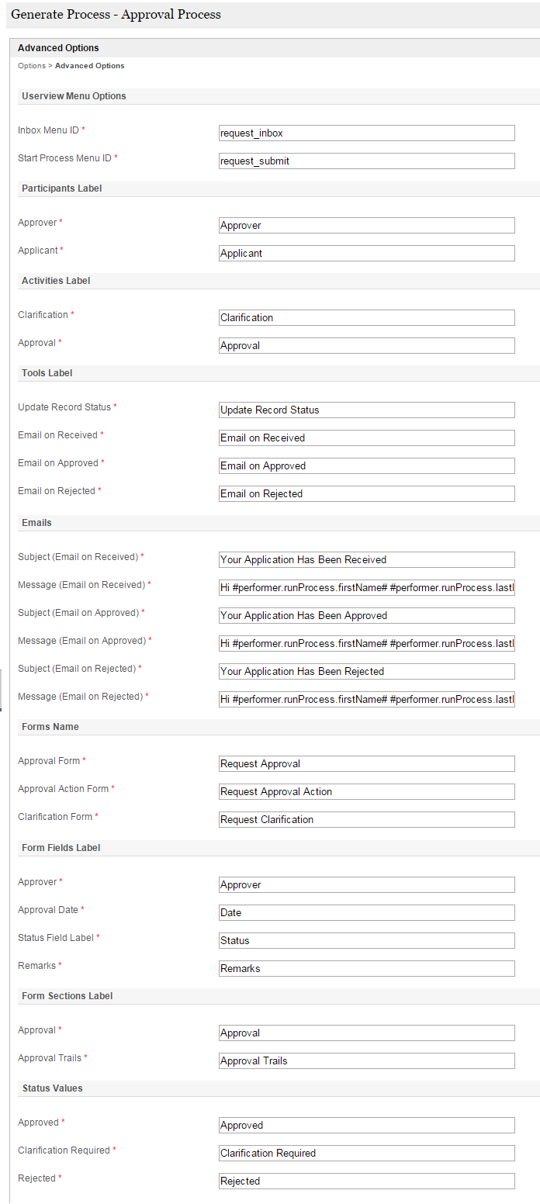540x1204 pixels.
Task: Click the Applicant participant label field
Action: (366, 254)
